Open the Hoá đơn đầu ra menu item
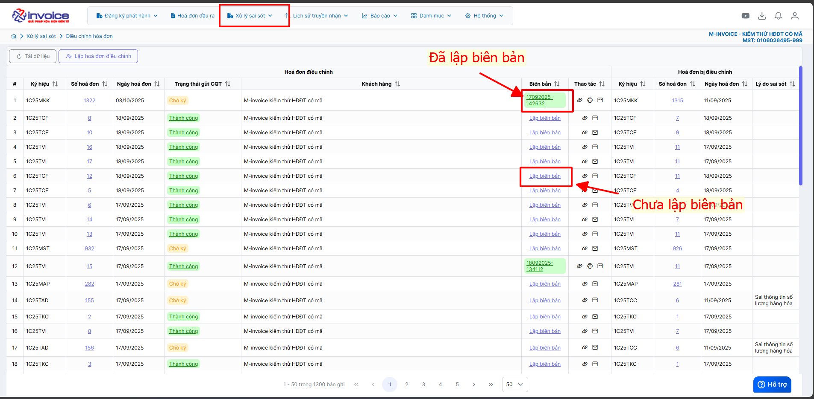The width and height of the screenshot is (814, 399). point(192,16)
